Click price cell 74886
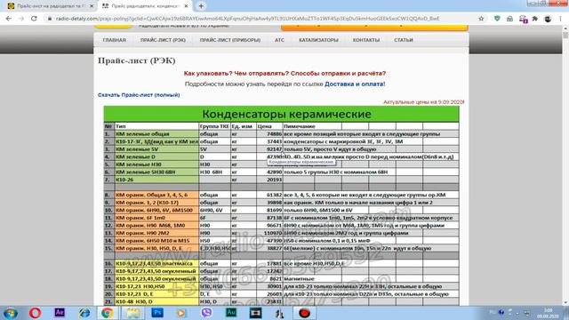Screen dimensions: 569x320 (x=269, y=134)
